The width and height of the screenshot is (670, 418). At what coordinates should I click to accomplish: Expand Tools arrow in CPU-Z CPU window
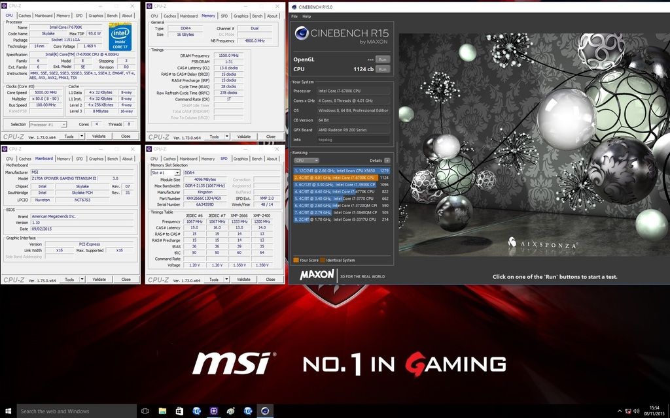click(x=82, y=136)
